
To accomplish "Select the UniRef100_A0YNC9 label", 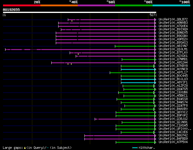I will (173, 69).
